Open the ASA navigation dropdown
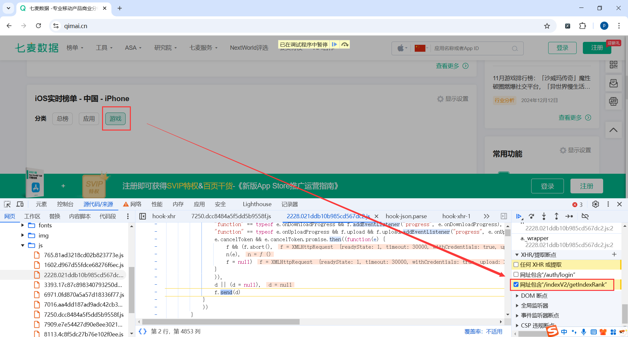The height and width of the screenshot is (337, 628). tap(133, 48)
